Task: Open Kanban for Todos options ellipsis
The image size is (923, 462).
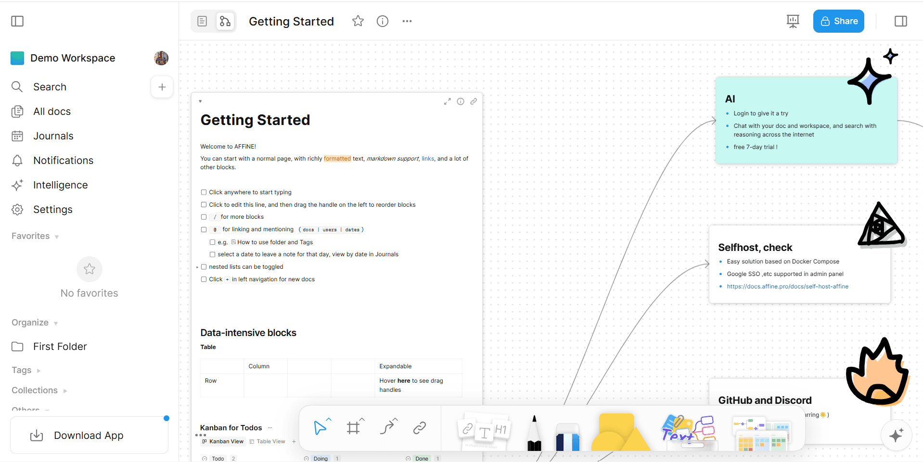Action: [x=270, y=427]
